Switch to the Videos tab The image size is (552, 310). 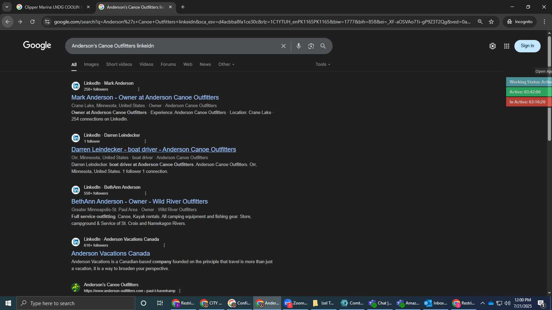[146, 64]
